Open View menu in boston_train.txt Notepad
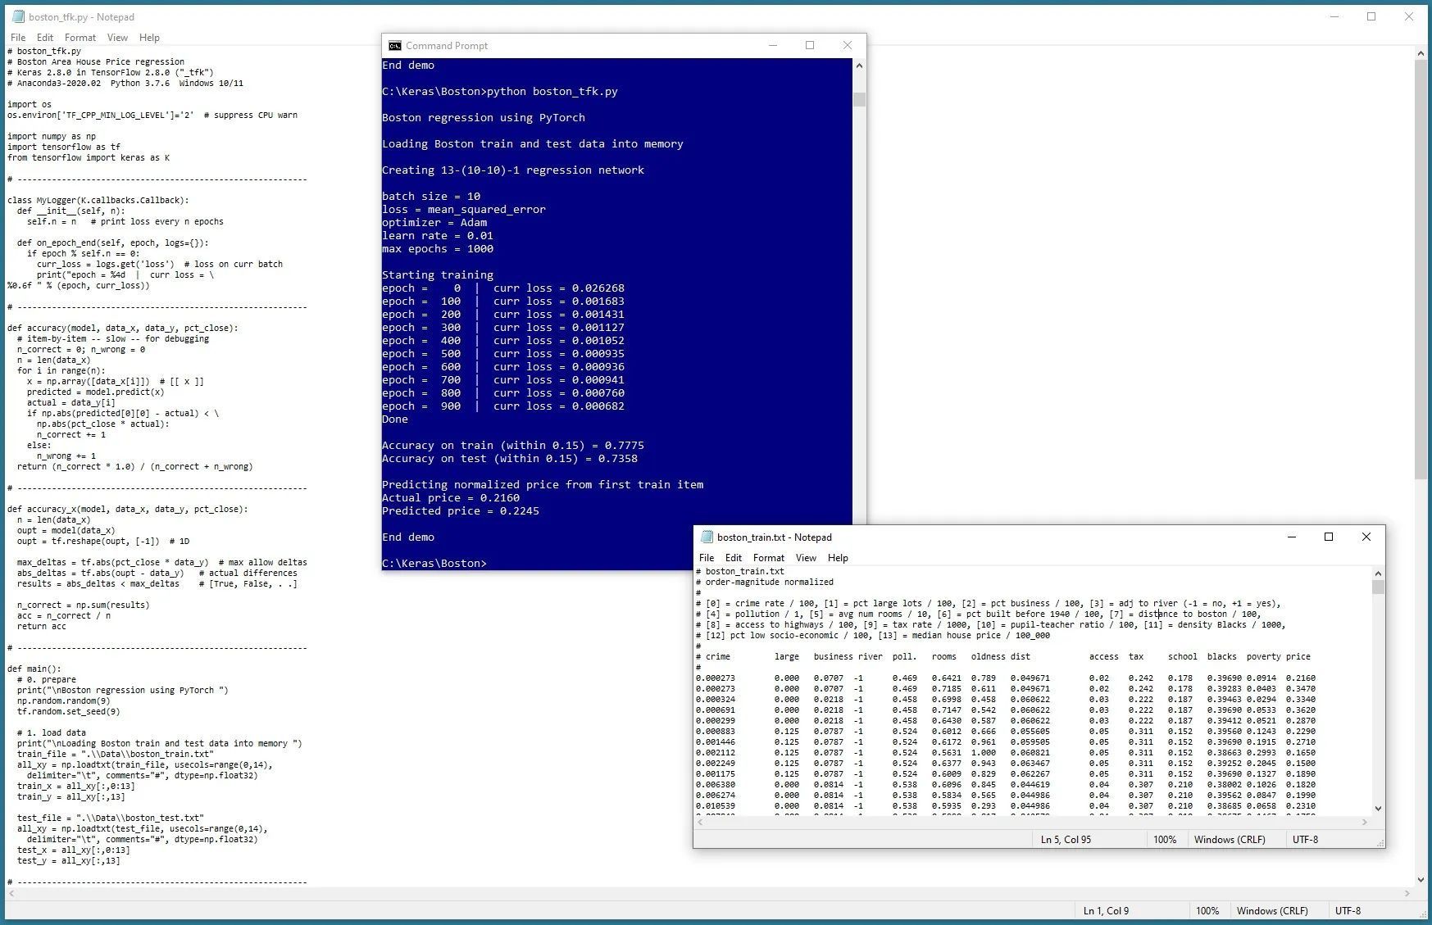1432x925 pixels. point(806,558)
